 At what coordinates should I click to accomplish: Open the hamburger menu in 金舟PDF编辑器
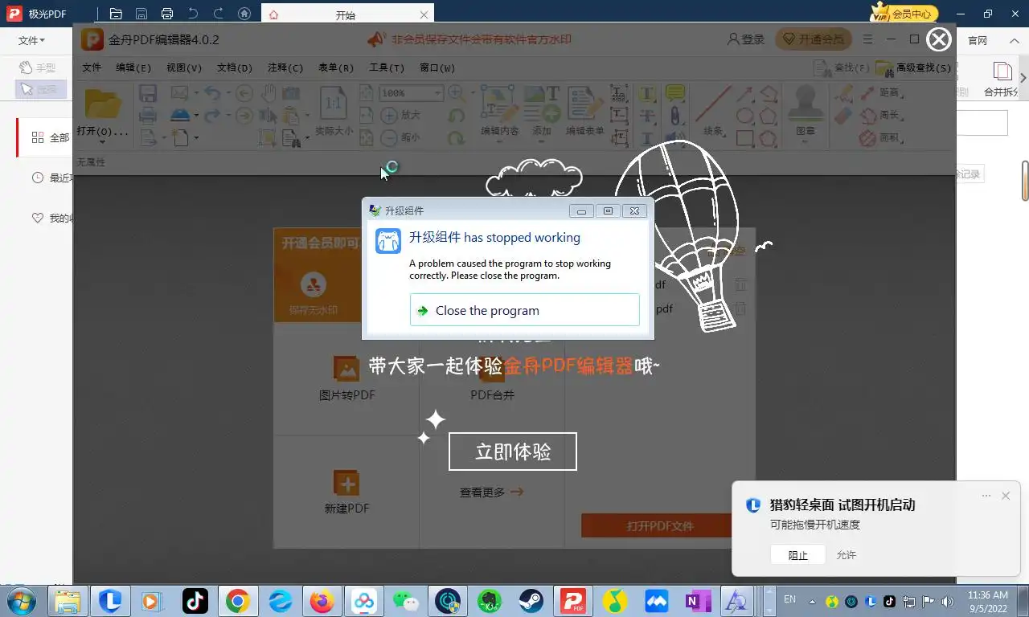pos(867,39)
